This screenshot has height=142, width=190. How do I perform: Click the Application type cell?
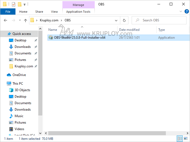[x=166, y=38]
